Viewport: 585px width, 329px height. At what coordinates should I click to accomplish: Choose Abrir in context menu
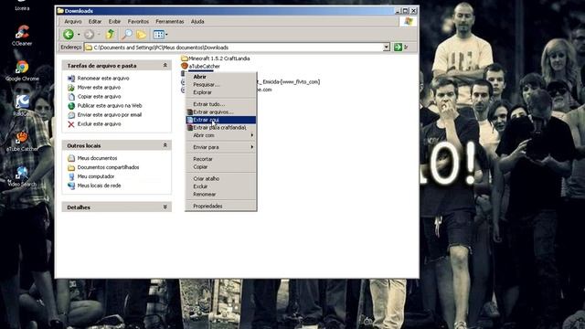click(x=221, y=77)
